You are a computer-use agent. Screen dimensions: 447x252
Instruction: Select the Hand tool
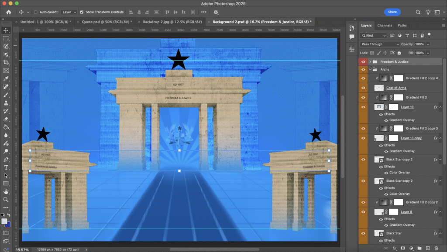pyautogui.click(x=6, y=192)
